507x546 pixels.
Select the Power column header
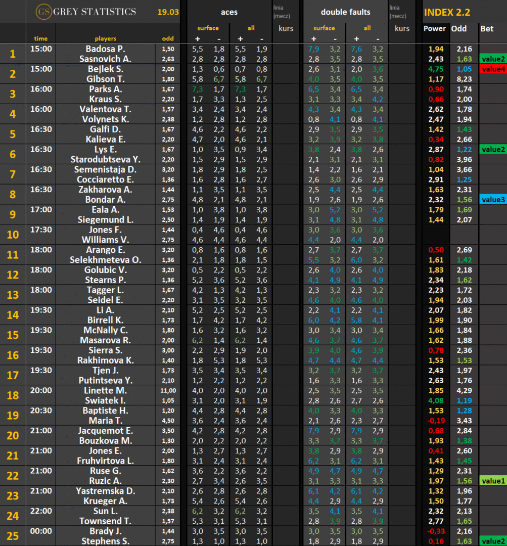434,29
